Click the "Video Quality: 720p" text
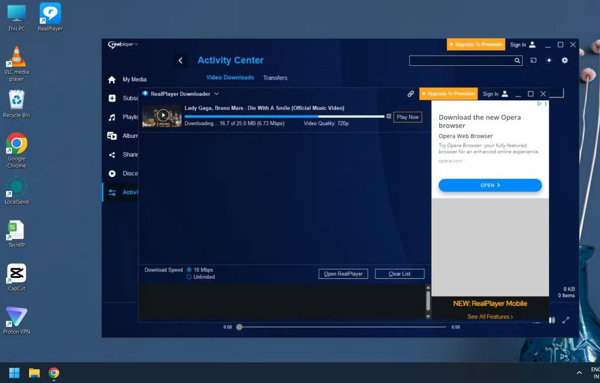The width and height of the screenshot is (600, 383). pos(326,123)
